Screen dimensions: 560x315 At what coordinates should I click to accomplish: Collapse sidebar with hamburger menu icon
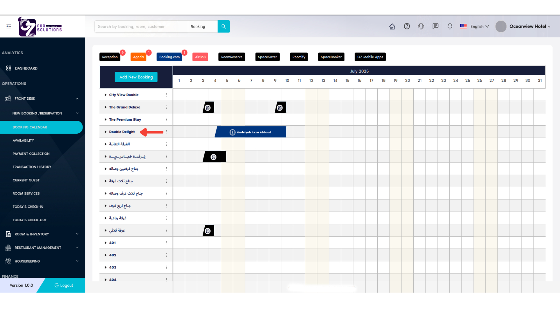coord(9,26)
